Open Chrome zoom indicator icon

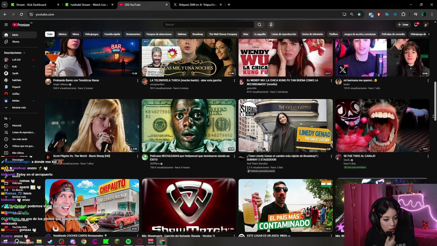point(352,14)
